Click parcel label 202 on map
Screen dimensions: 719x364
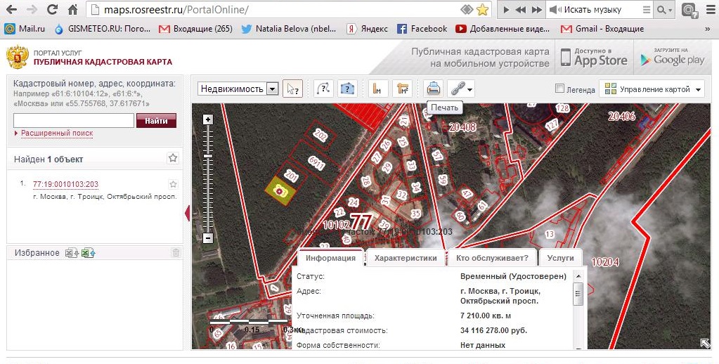(x=320, y=134)
